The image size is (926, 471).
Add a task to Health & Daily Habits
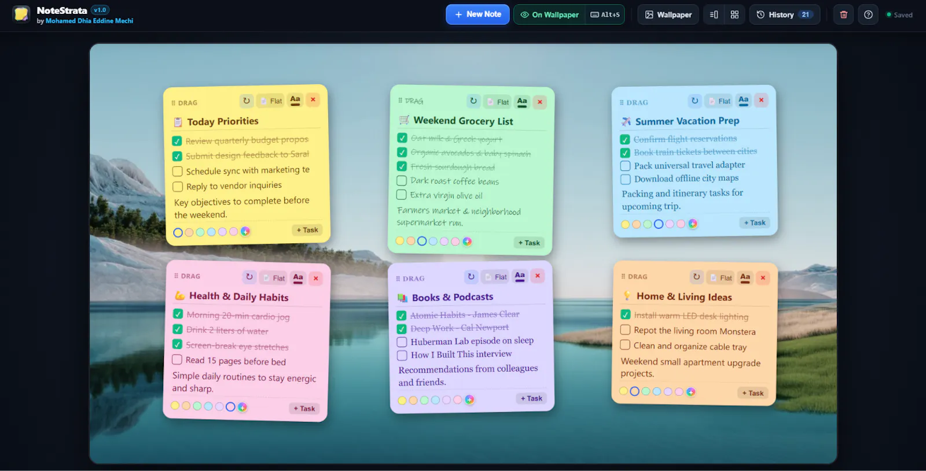pyautogui.click(x=304, y=409)
